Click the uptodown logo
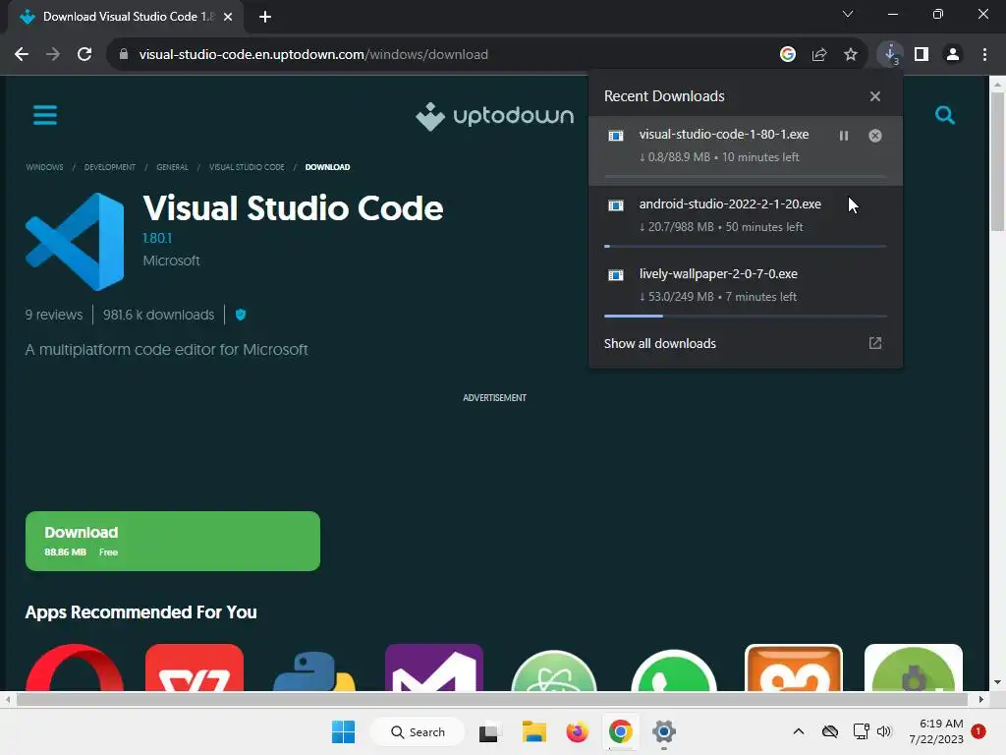This screenshot has height=755, width=1006. click(x=494, y=116)
